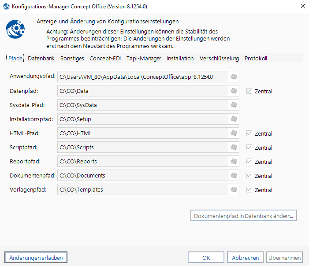Click folder browse icon for Anwendungspfad
This screenshot has width=309, height=266.
coord(234,77)
